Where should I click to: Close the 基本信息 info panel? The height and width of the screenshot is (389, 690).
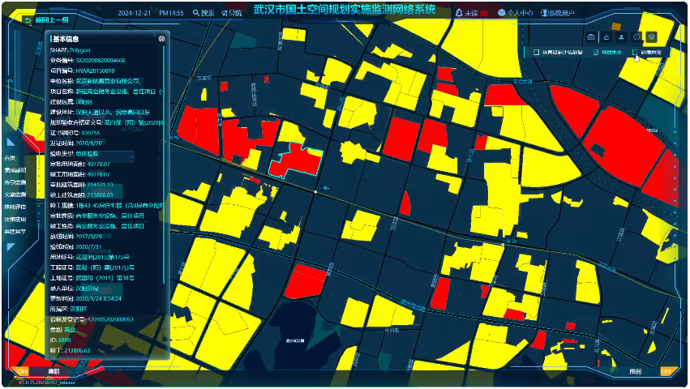pyautogui.click(x=161, y=38)
